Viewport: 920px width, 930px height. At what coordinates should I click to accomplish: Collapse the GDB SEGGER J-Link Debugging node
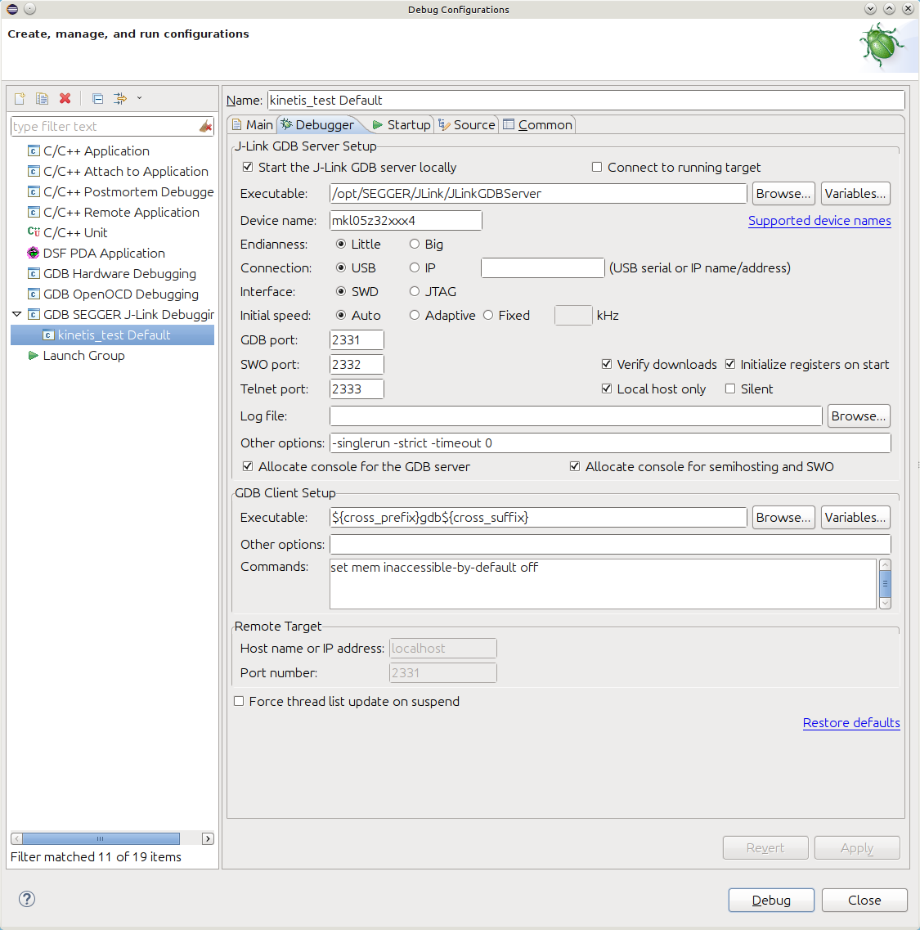pyautogui.click(x=16, y=314)
